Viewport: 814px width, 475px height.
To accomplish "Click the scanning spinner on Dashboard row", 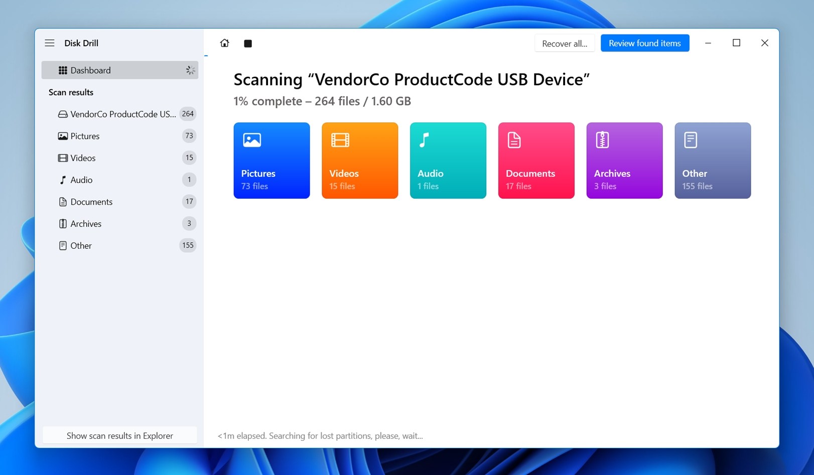I will click(x=190, y=70).
